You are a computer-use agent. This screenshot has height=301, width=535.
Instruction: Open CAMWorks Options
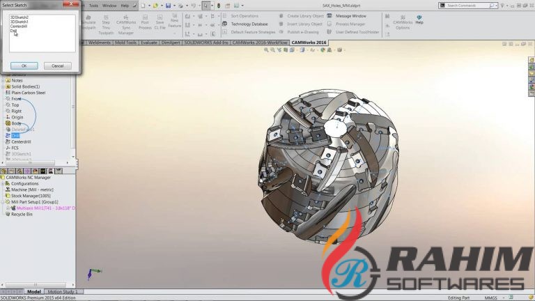coord(403,22)
